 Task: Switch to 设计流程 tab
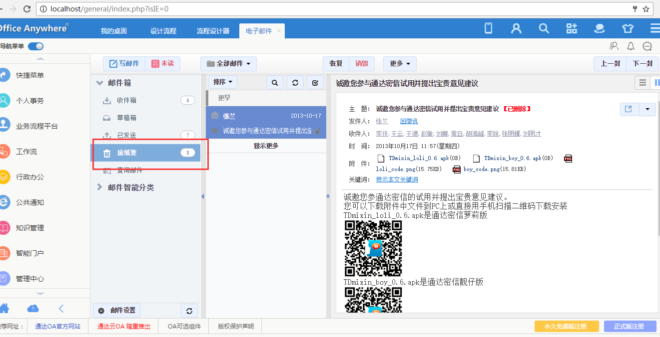pyautogui.click(x=163, y=31)
